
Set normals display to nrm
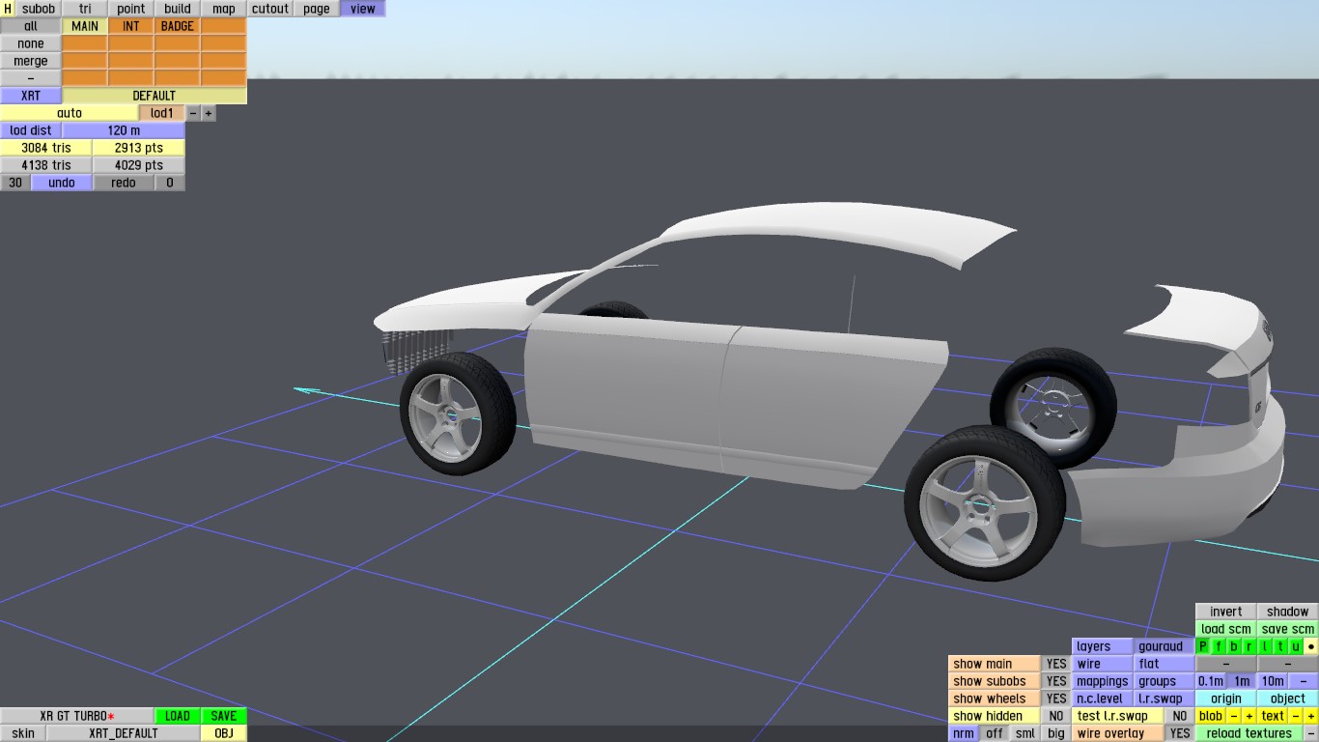click(x=964, y=733)
